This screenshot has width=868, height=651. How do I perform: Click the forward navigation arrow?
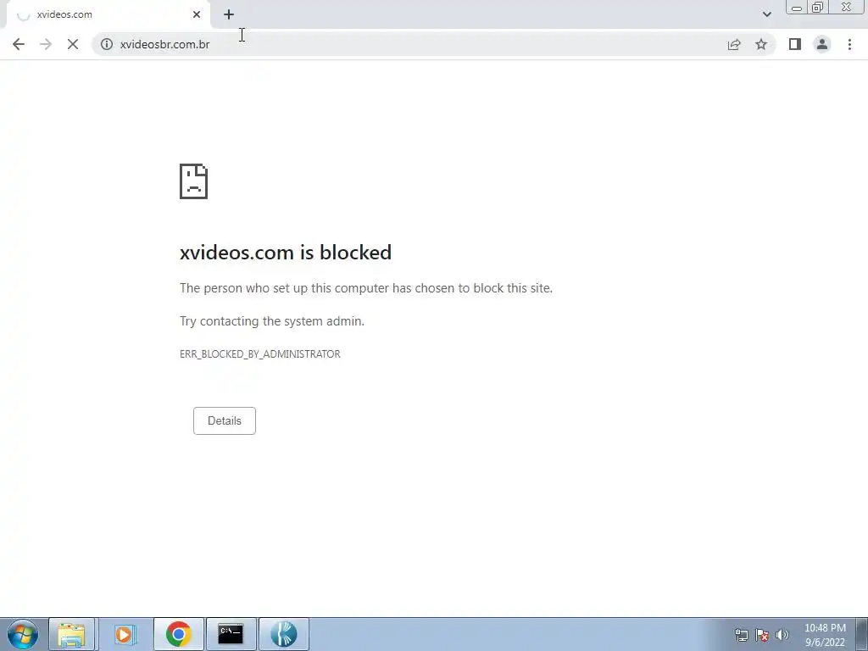click(x=46, y=44)
